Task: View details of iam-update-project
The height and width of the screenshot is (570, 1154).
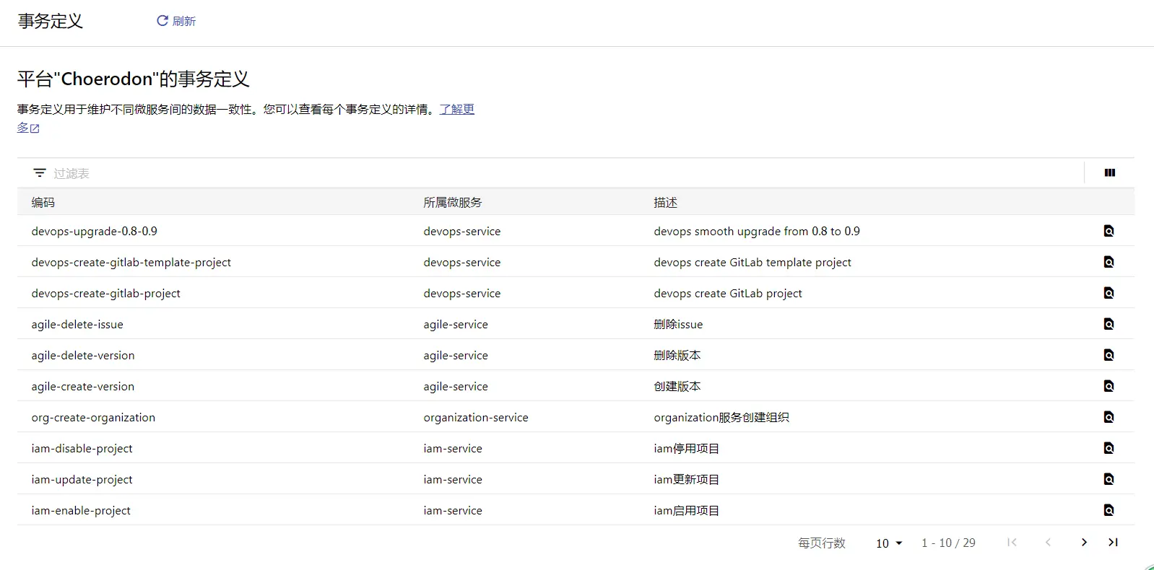Action: coord(1109,479)
